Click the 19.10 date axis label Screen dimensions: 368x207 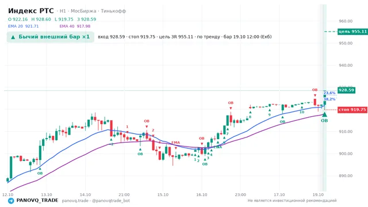(x=318, y=195)
